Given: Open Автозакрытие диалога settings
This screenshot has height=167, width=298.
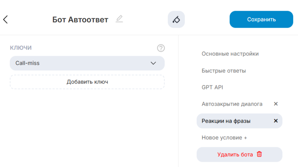Looking at the screenshot, I should tap(232, 104).
